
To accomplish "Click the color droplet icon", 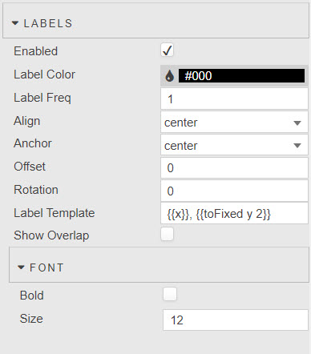I will click(x=169, y=76).
